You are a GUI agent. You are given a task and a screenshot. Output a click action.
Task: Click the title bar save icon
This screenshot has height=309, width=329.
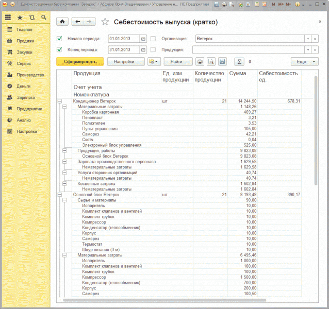(x=217, y=4)
